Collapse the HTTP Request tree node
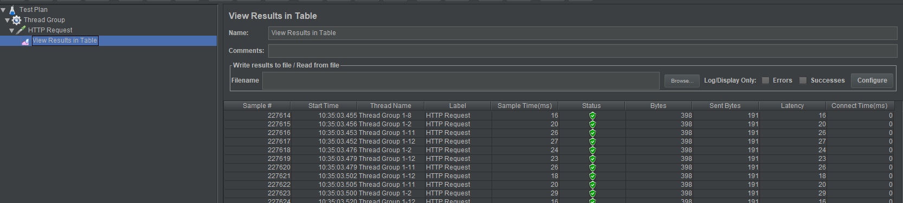This screenshot has height=203, width=903. (12, 30)
